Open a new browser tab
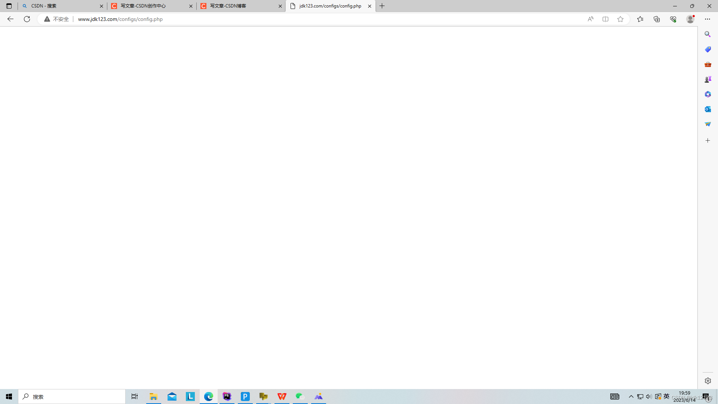Image resolution: width=718 pixels, height=404 pixels. (382, 6)
